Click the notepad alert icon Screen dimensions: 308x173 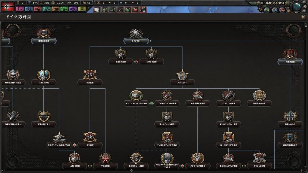pos(97,10)
